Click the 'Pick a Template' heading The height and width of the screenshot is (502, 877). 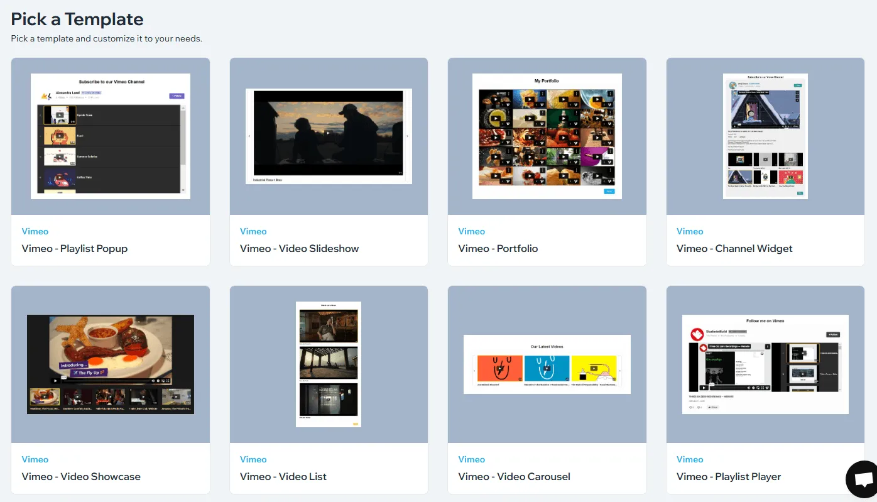77,19
